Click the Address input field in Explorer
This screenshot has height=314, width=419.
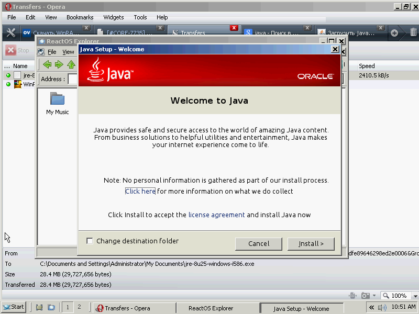coord(73,79)
